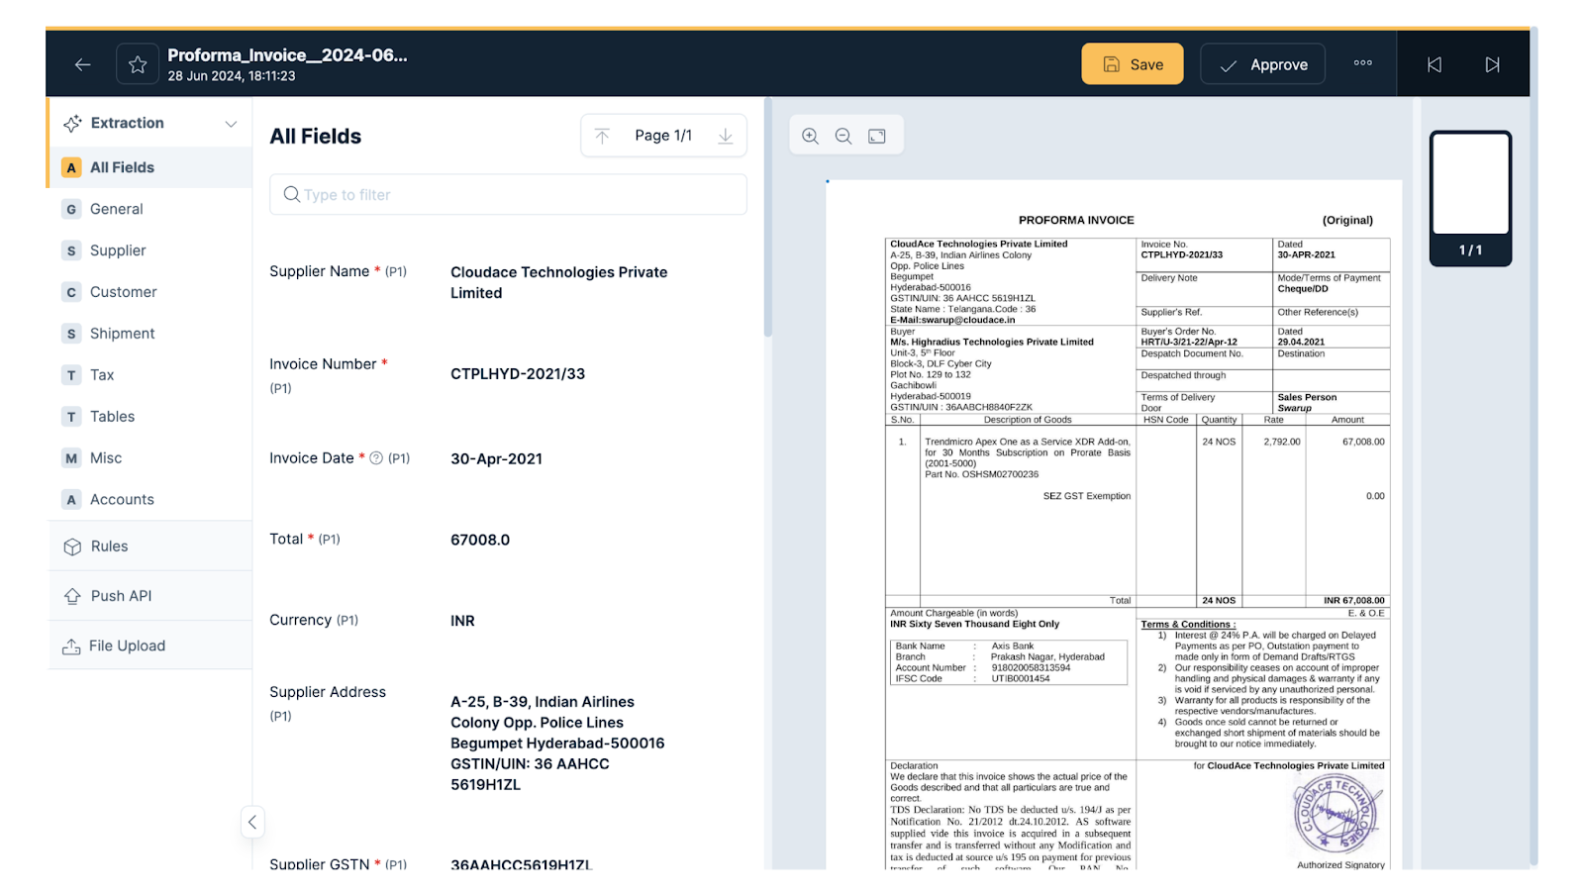Edit the Invoice Date 30-Apr-2021
This screenshot has width=1584, height=896.
(497, 459)
